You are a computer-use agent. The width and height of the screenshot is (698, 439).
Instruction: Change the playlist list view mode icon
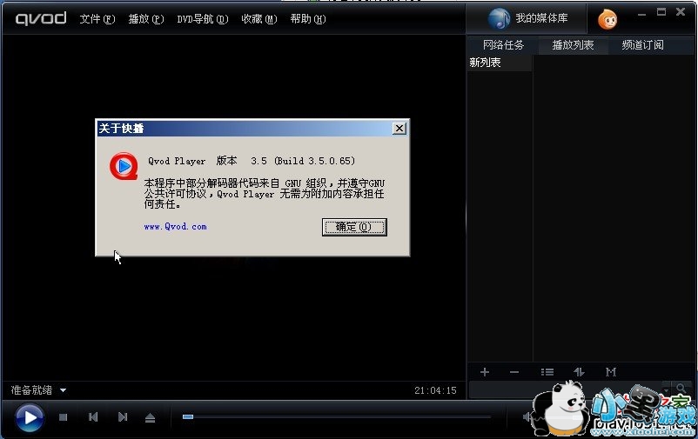click(547, 372)
